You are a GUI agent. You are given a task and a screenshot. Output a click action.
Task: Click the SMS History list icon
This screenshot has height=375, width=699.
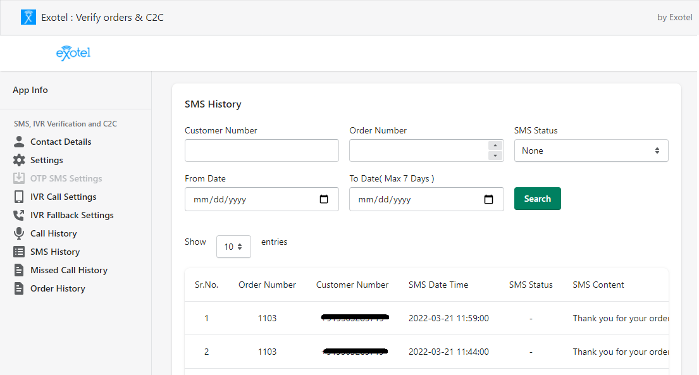[19, 252]
